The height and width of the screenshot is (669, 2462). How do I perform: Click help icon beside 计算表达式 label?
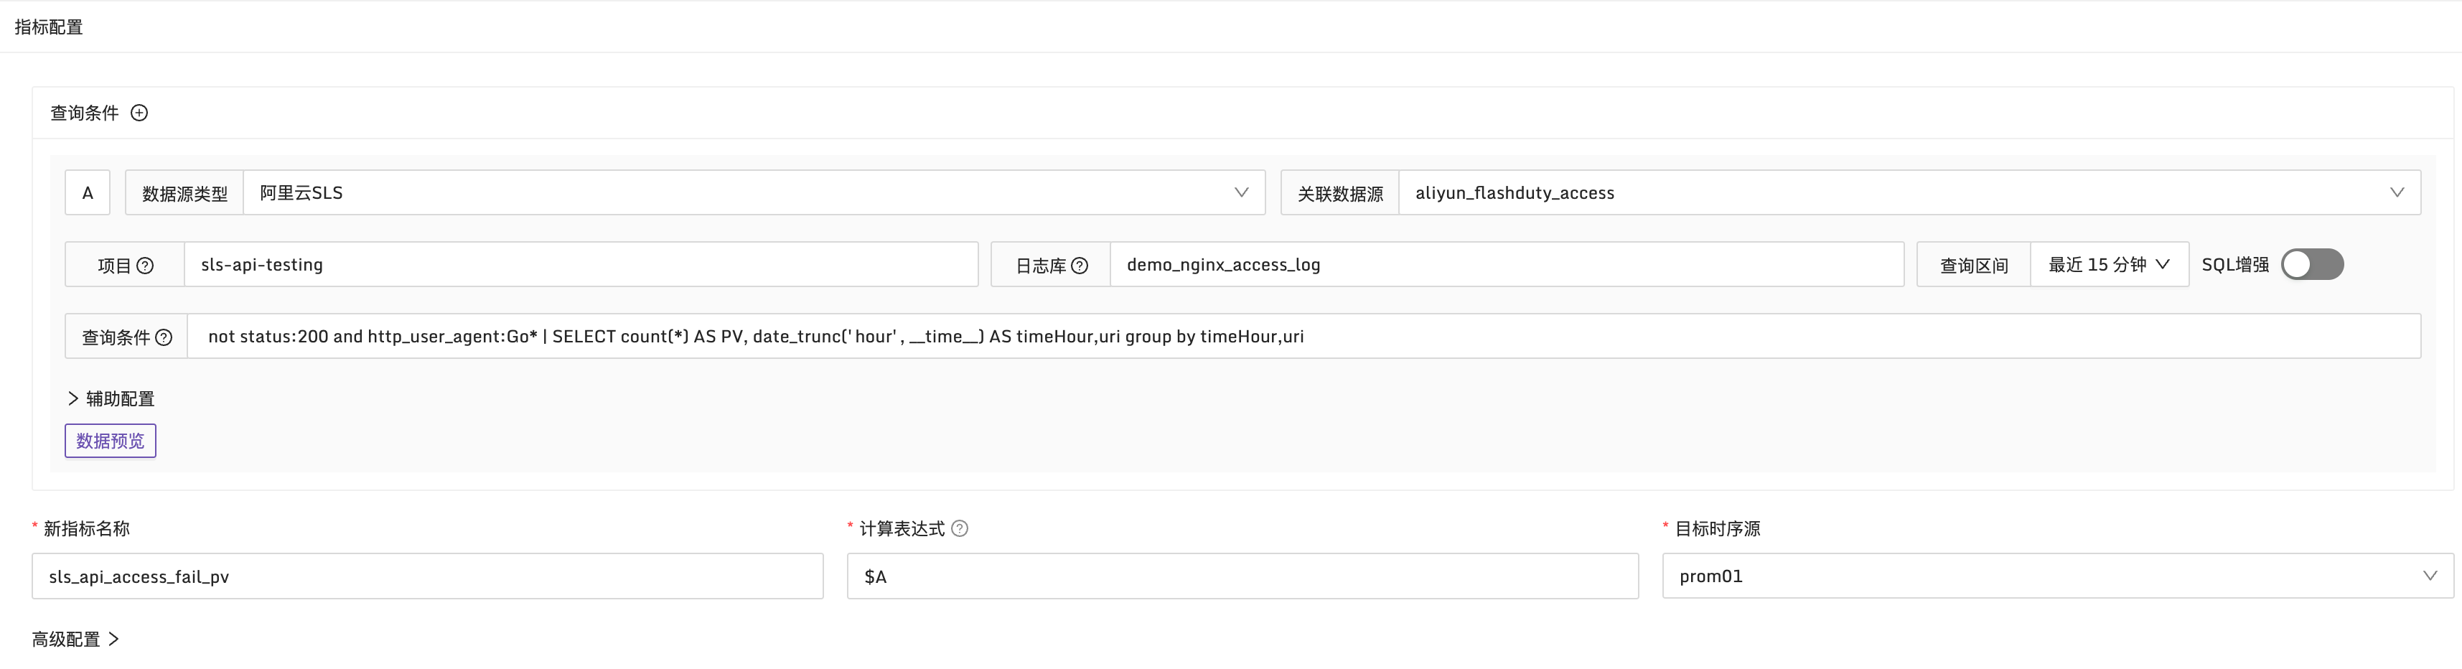pyautogui.click(x=960, y=528)
